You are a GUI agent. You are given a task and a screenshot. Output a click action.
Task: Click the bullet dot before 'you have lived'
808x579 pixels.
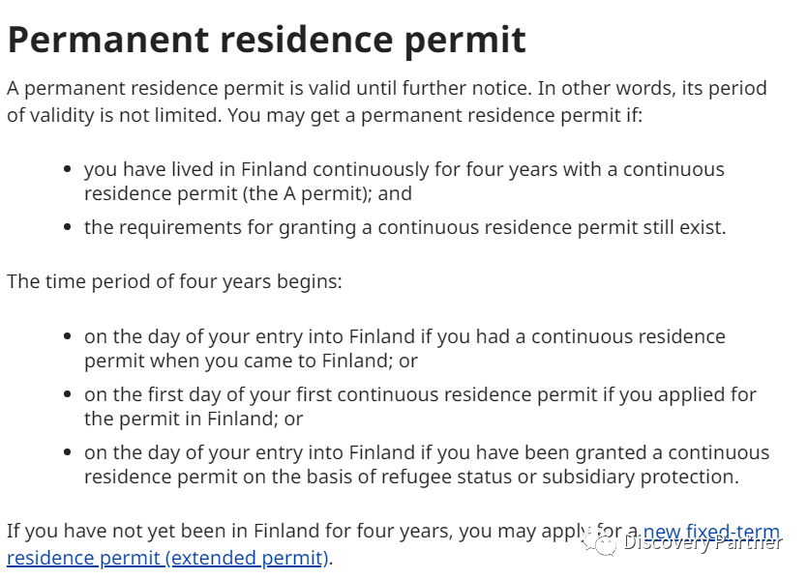click(x=67, y=169)
